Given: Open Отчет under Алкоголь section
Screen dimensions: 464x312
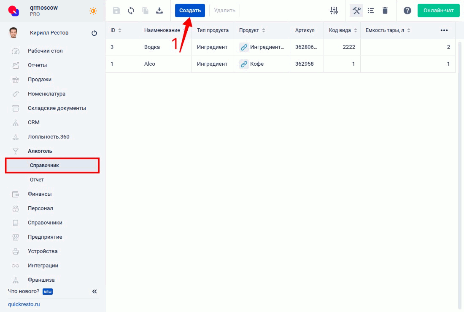Looking at the screenshot, I should 37,180.
